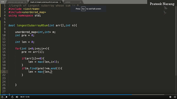
Task: Switch to subarray-zero-sum.cpp tab
Action: pyautogui.click(x=16, y=2)
